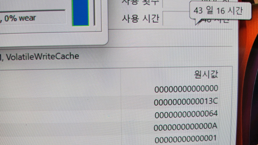Select raw value 00000000000064
258x145 pixels.
(186, 114)
